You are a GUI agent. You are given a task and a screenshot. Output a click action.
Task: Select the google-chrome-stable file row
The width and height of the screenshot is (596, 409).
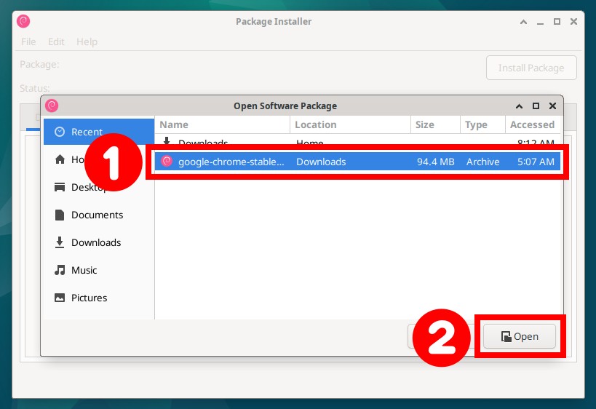click(357, 162)
